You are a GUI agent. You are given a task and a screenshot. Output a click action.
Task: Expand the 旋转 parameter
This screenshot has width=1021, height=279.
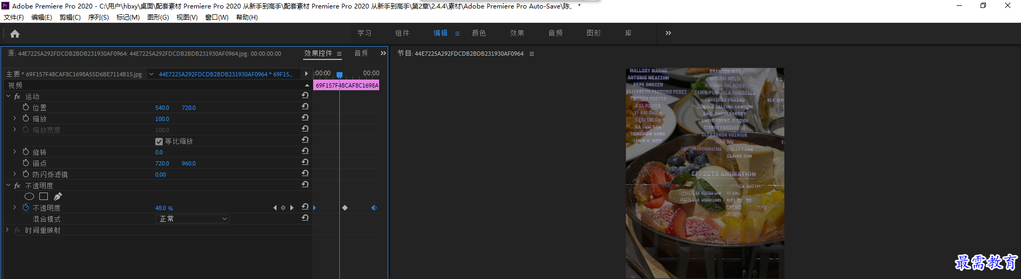[15, 152]
